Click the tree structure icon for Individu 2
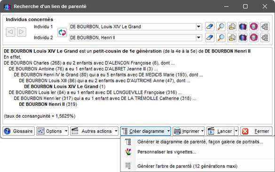Viewport: 275px width, 172px height. 265,37
